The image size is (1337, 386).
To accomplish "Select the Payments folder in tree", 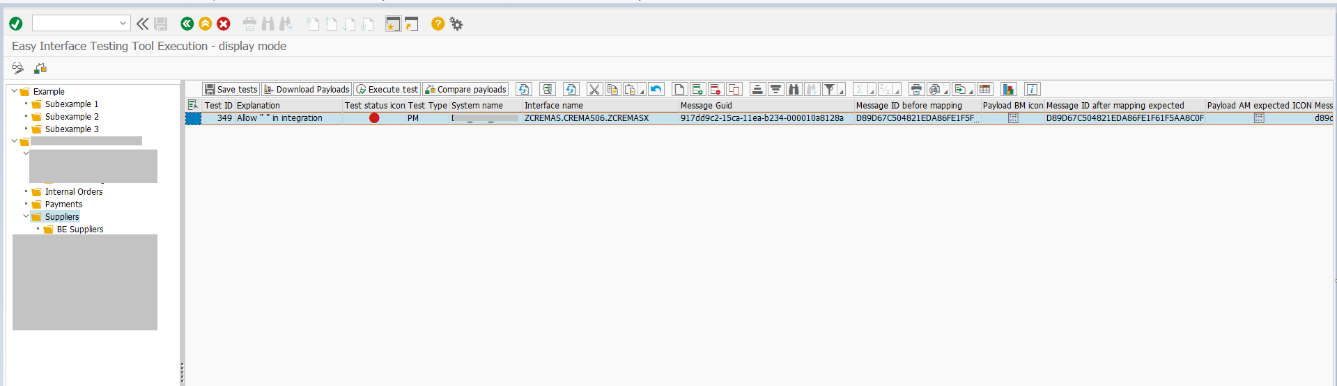I will (x=63, y=204).
